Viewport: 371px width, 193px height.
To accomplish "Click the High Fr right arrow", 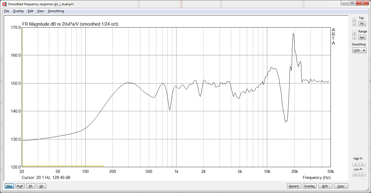I will [363, 164].
